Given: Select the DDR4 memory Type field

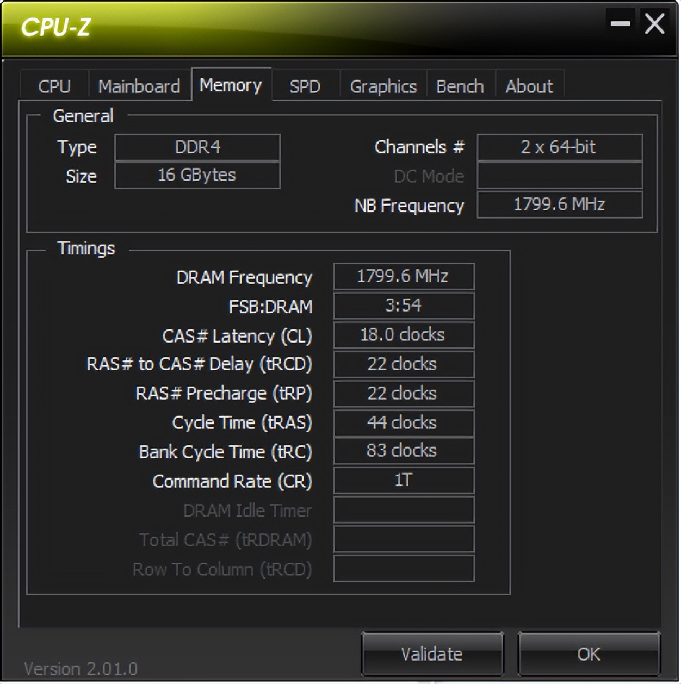Looking at the screenshot, I should [x=197, y=147].
